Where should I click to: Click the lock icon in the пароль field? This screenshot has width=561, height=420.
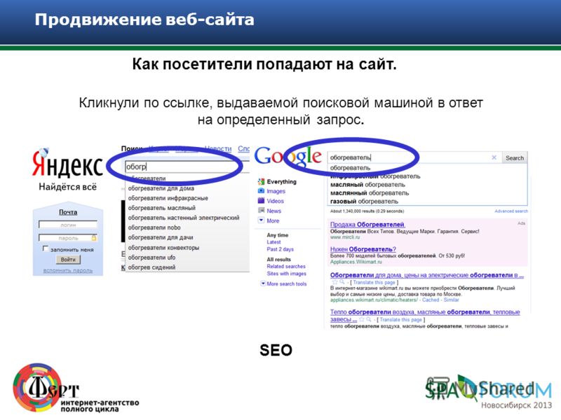tap(94, 237)
